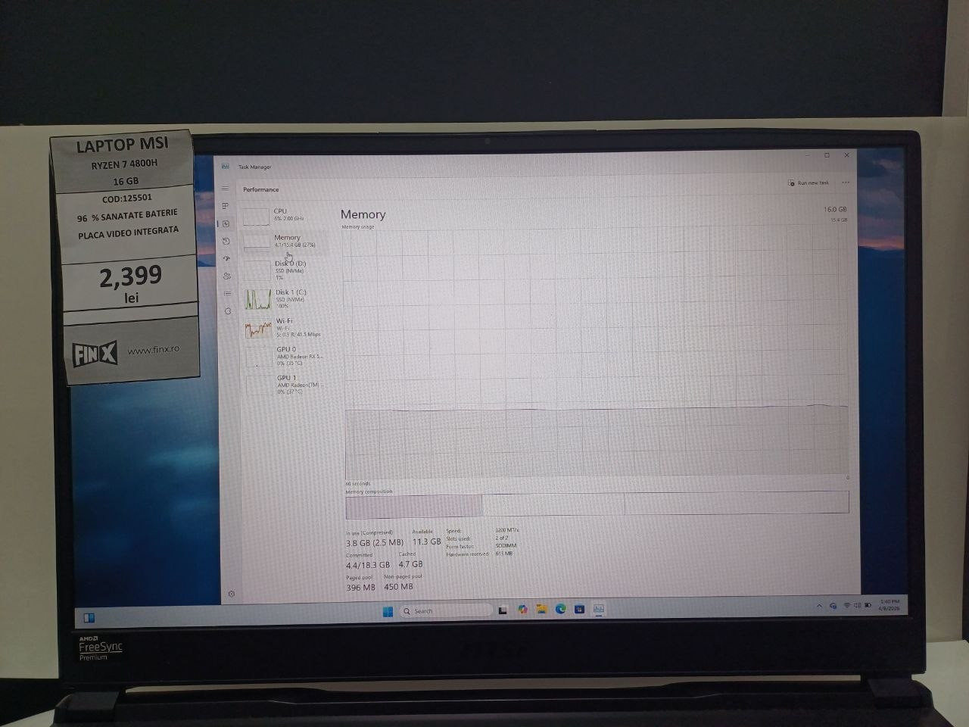Open Startup apps page icon
Viewport: 969px width, 727px height.
[x=226, y=258]
